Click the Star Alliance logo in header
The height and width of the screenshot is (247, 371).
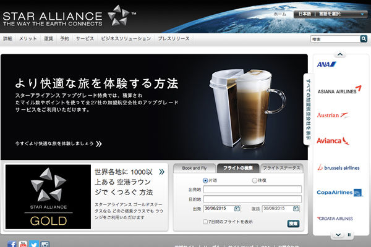tap(69, 16)
